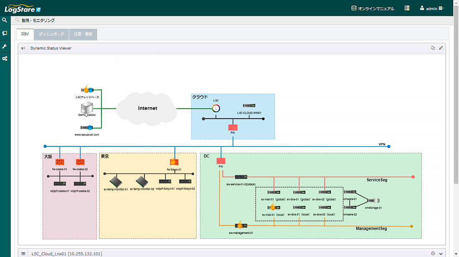Click the LSC_Cloud_Lnx01 (10.255.132.101) title
Image resolution: width=459 pixels, height=257 pixels.
[x=67, y=254]
